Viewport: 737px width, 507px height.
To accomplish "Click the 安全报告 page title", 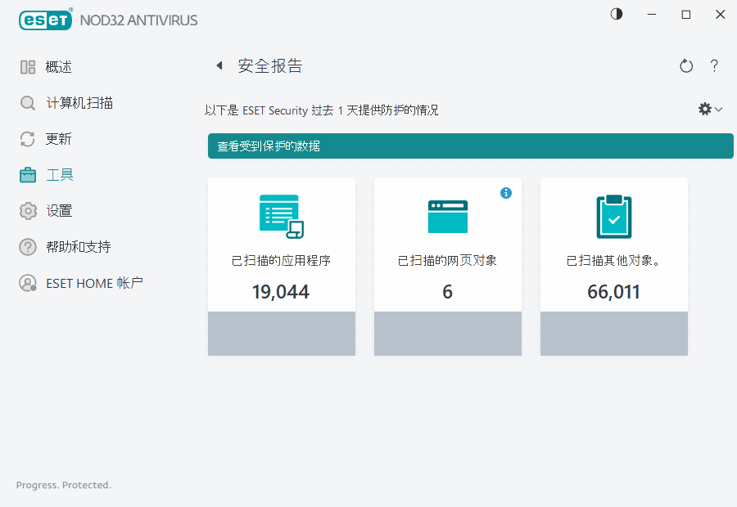I will coord(270,65).
